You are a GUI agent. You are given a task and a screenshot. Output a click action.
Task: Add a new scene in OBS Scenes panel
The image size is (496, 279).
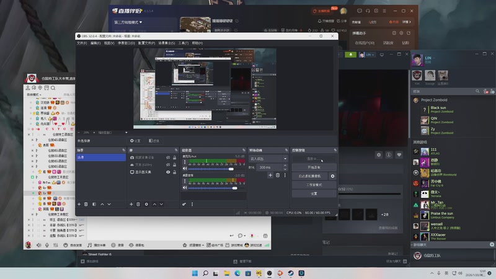tap(79, 205)
